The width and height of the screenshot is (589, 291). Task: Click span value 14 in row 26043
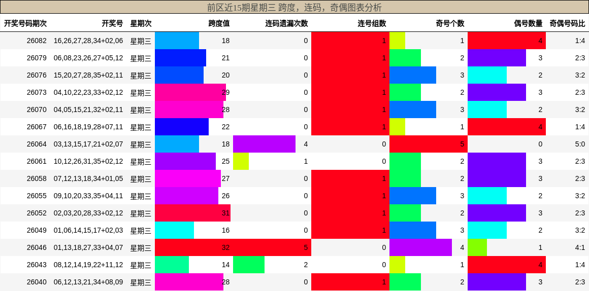(x=226, y=265)
